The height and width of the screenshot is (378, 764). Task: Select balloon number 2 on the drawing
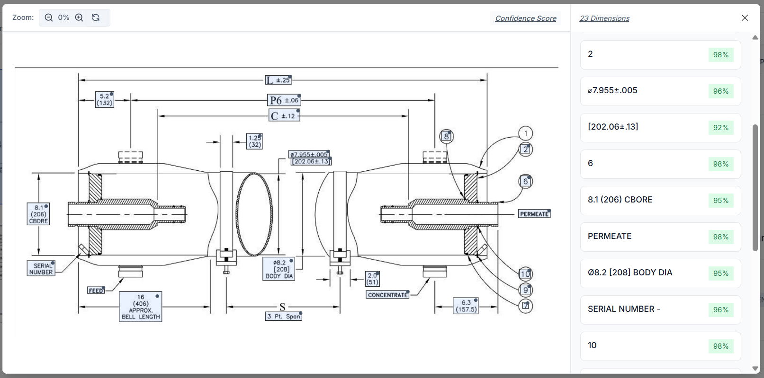(x=526, y=149)
